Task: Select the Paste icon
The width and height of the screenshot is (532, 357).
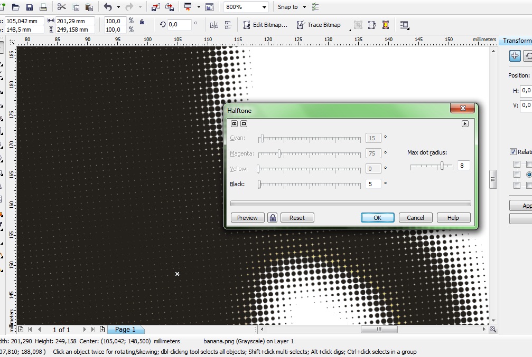Action: pyautogui.click(x=89, y=7)
